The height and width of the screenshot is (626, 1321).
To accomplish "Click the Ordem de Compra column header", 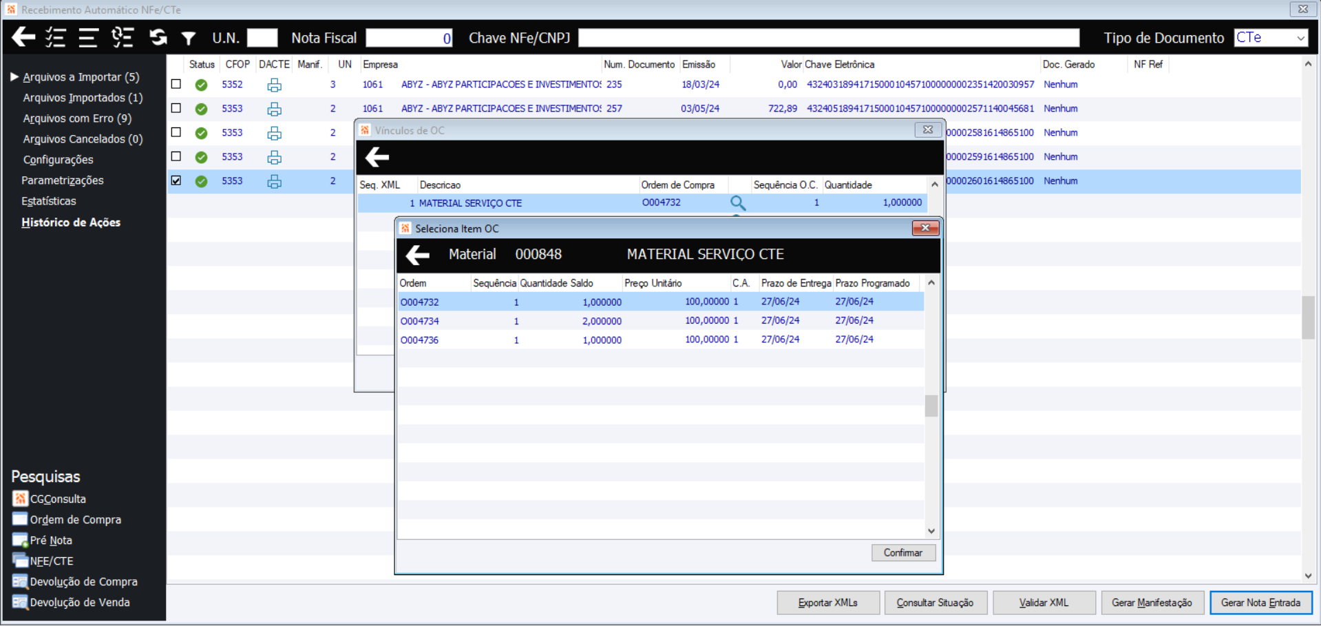I will pos(678,185).
